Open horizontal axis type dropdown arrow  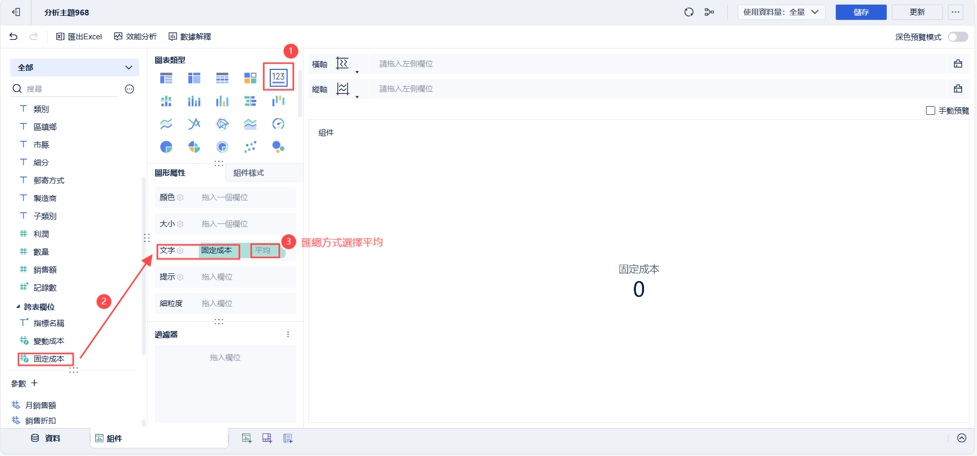tap(357, 72)
